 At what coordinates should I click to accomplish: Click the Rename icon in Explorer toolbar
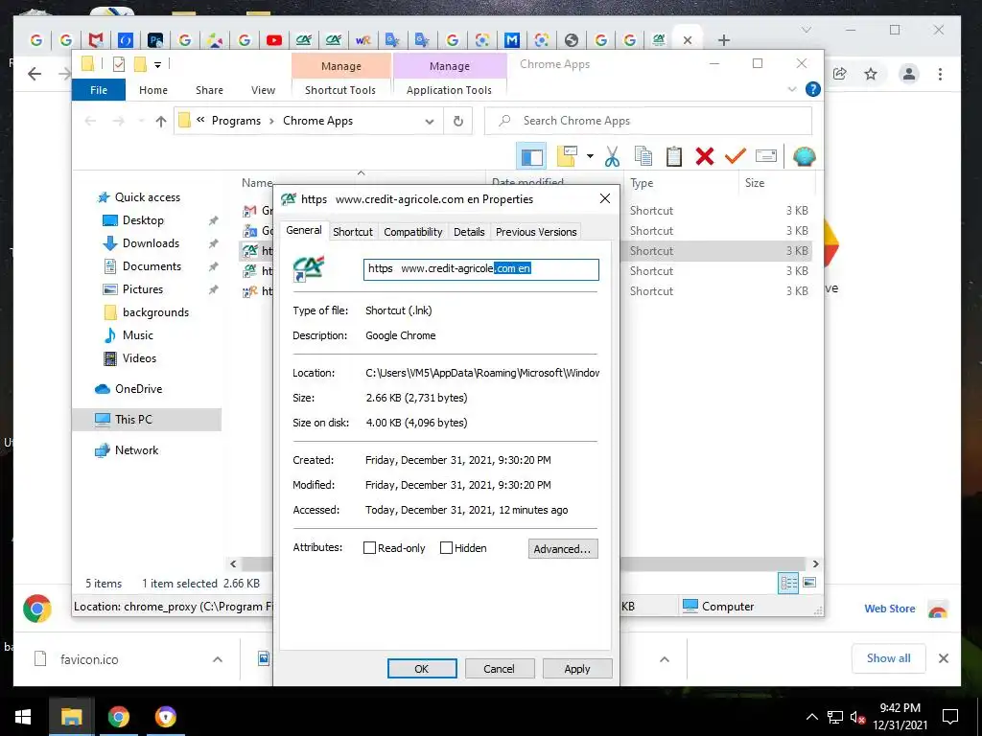tap(766, 156)
